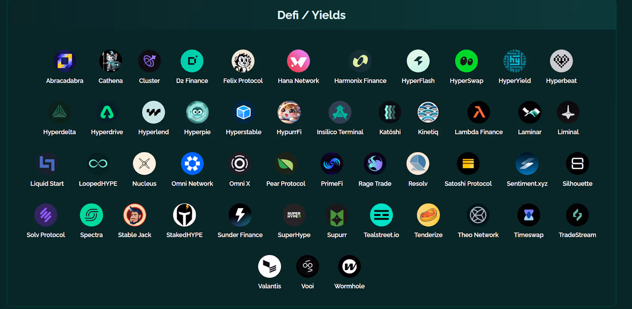The height and width of the screenshot is (309, 632).
Task: Open the Kinetiq waves icon
Action: click(x=428, y=112)
